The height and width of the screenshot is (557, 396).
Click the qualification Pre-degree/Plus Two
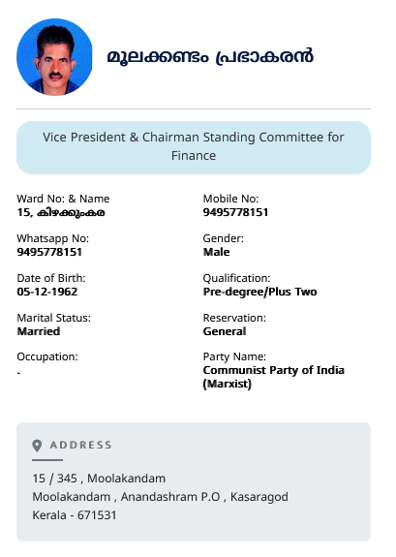click(x=260, y=292)
